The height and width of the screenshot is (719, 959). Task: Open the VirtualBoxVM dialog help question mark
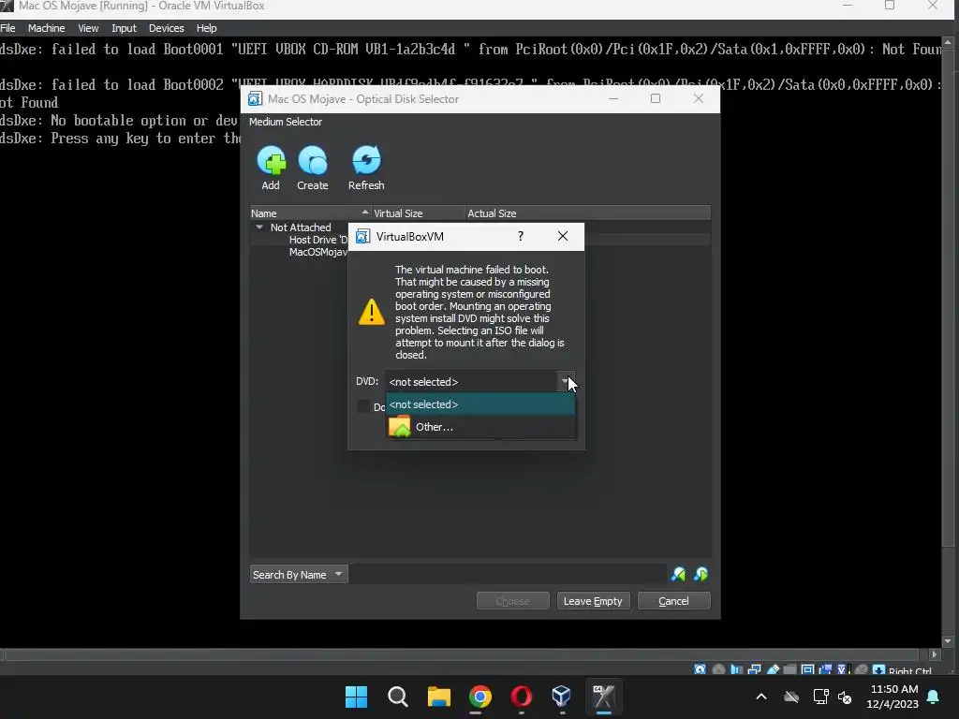[x=521, y=236]
